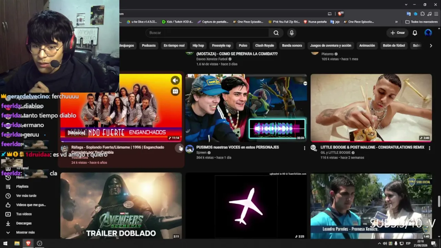Screen dimensions: 441x248
Task: Open YouTube notifications bell
Action: click(415, 33)
